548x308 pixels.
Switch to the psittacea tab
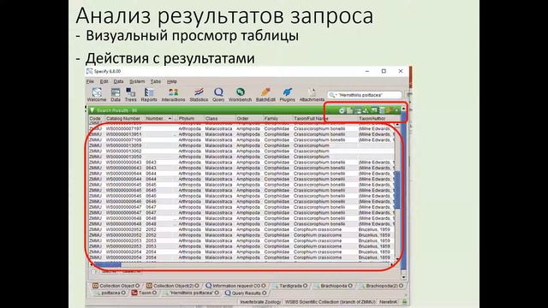click(110, 293)
